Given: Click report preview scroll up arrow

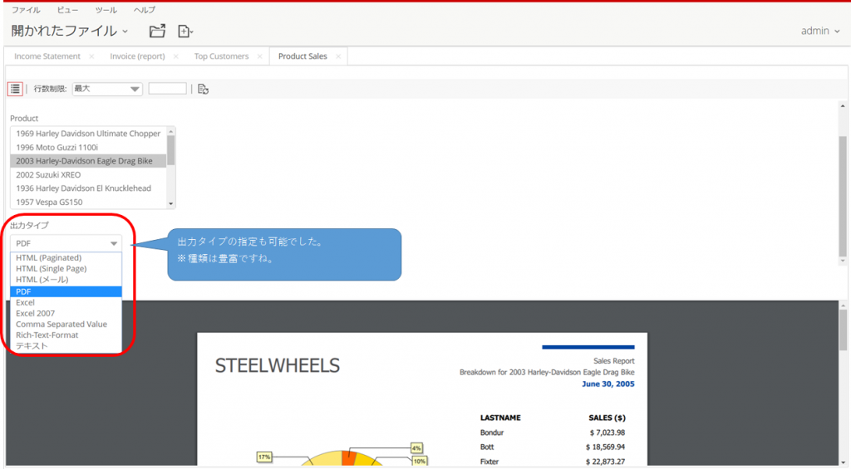Looking at the screenshot, I should point(843,307).
